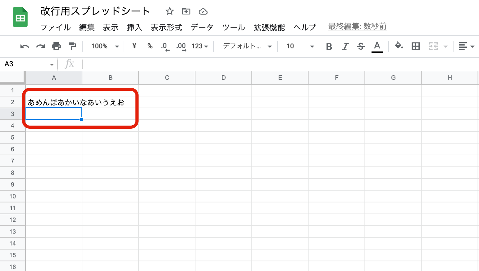479x271 pixels.
Task: Apply percent number format
Action: (x=150, y=46)
